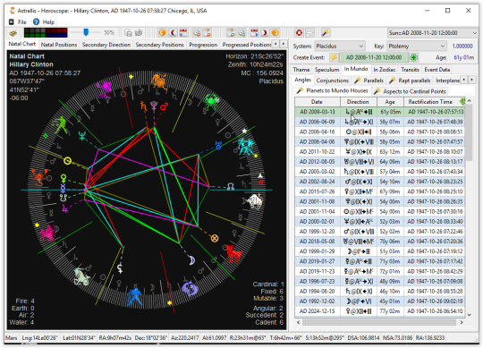The height and width of the screenshot is (348, 483).
Task: Open the In Zodiac tab
Action: point(385,70)
